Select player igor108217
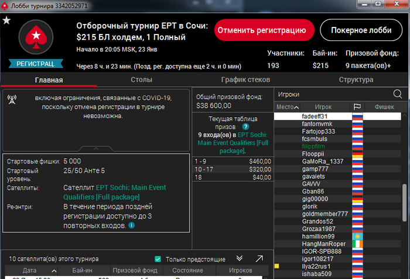The width and height of the screenshot is (410, 279). click(x=337, y=259)
